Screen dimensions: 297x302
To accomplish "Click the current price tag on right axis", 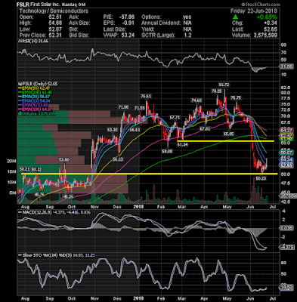I will pyautogui.click(x=286, y=165).
